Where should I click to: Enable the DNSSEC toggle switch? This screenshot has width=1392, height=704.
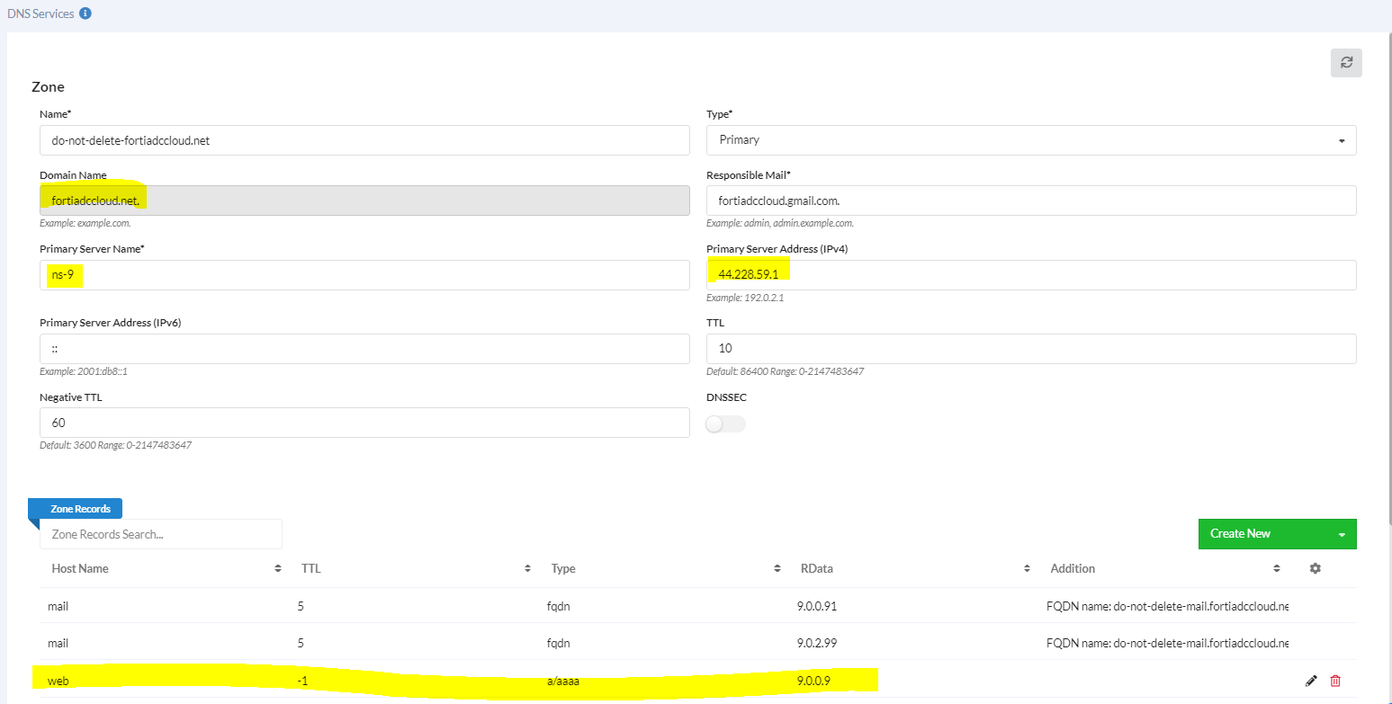[x=726, y=423]
